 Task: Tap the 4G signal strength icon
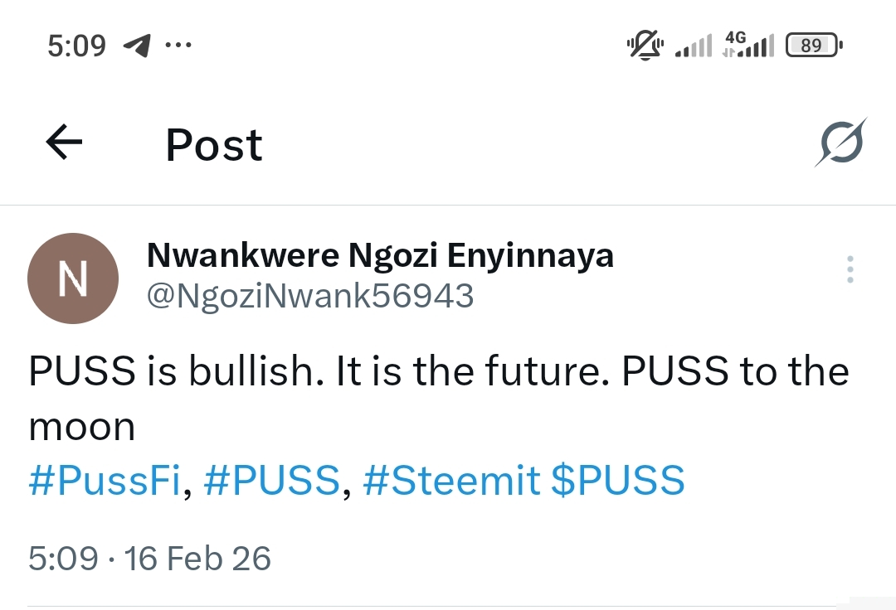pos(747,45)
